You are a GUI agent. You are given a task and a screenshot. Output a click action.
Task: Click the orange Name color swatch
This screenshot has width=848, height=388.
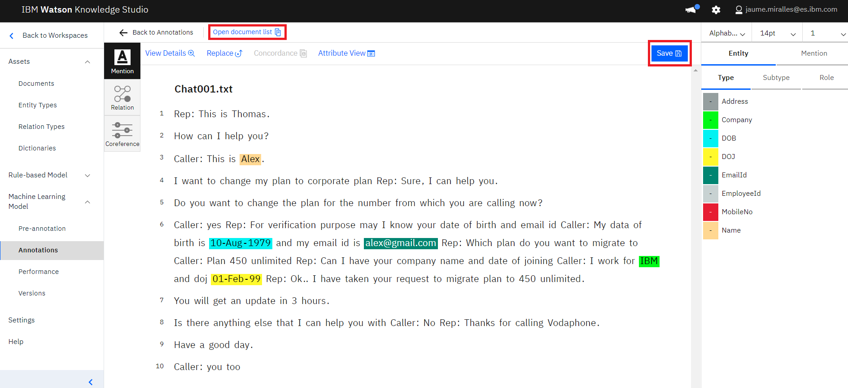pos(710,230)
